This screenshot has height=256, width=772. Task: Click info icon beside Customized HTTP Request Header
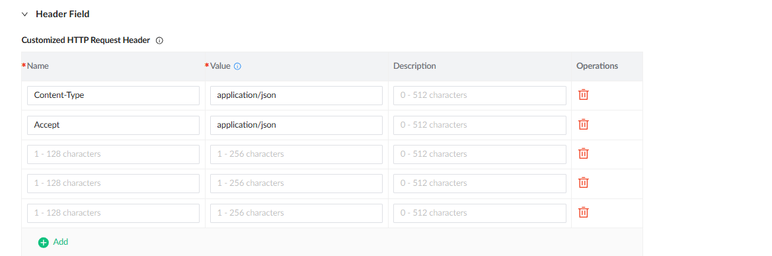(159, 41)
